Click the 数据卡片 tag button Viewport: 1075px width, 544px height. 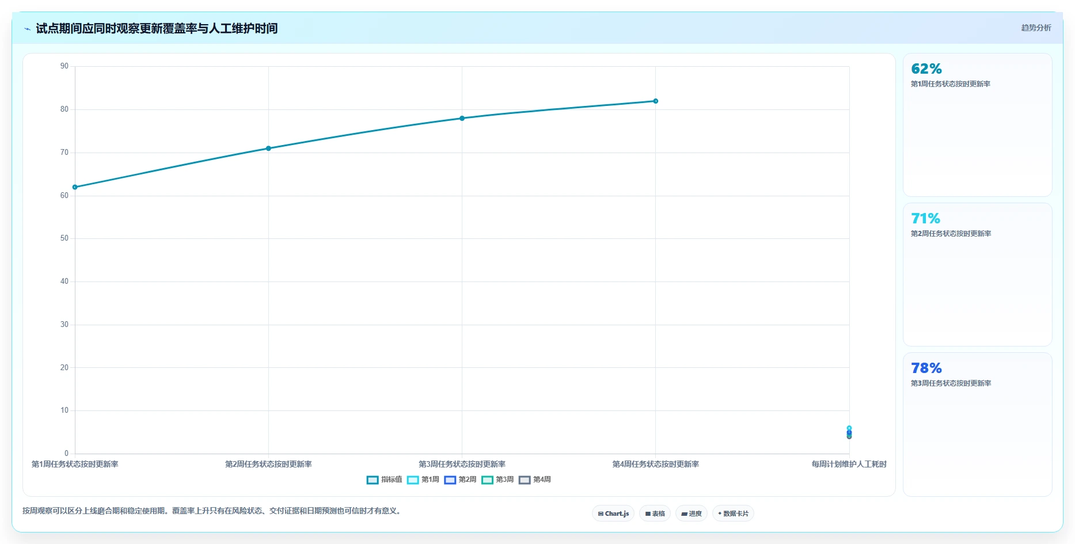click(x=733, y=513)
